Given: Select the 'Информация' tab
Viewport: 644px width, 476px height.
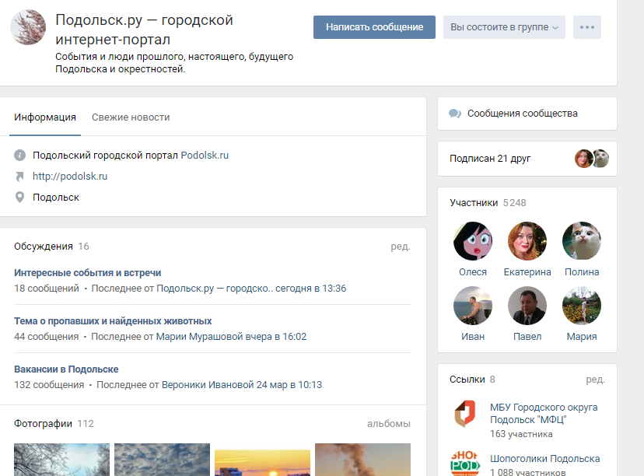Looking at the screenshot, I should 45,117.
